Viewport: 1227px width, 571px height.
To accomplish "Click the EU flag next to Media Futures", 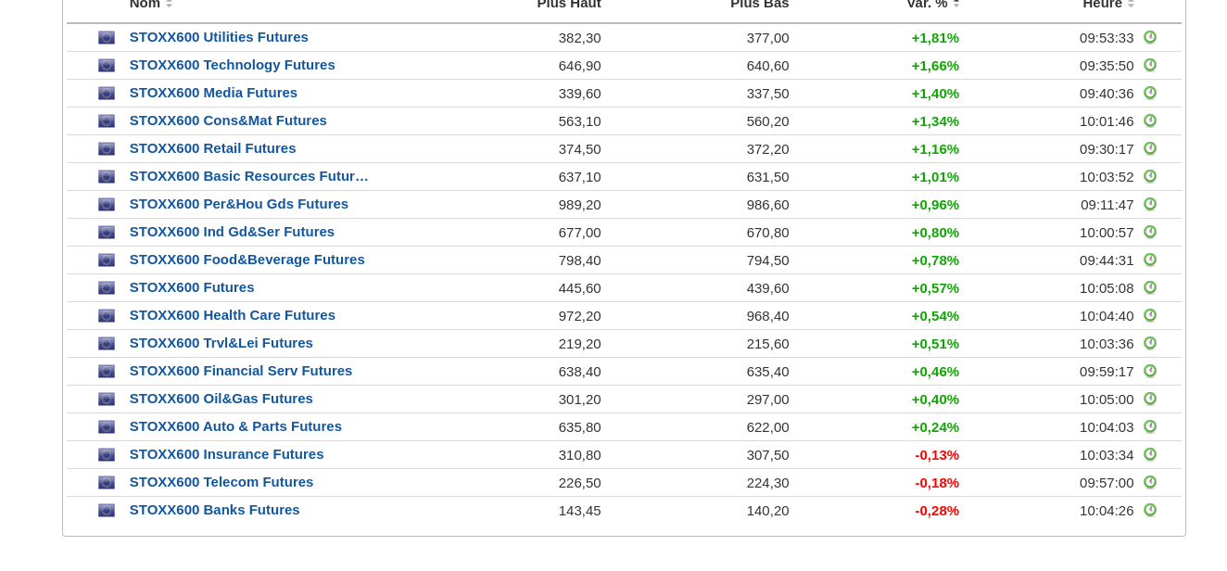I will pyautogui.click(x=107, y=94).
